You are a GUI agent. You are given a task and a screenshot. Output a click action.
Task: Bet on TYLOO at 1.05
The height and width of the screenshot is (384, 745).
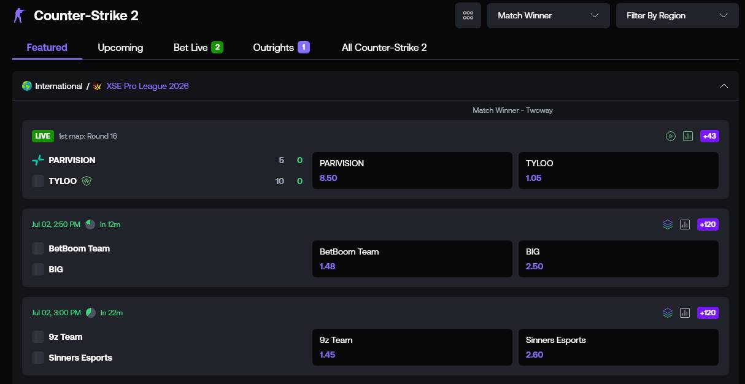point(619,171)
